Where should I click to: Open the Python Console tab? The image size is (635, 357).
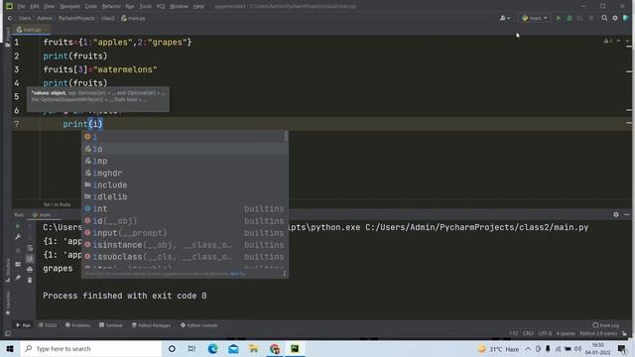tap(198, 325)
